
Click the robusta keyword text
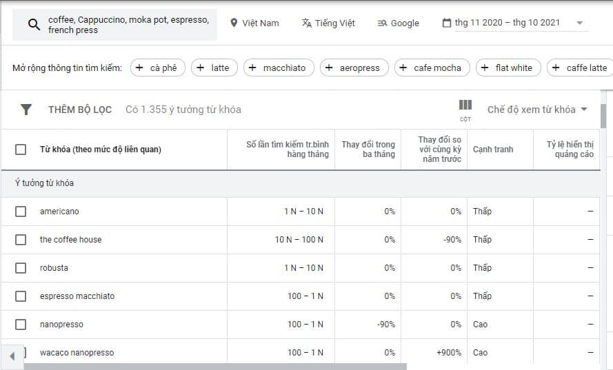tap(54, 268)
